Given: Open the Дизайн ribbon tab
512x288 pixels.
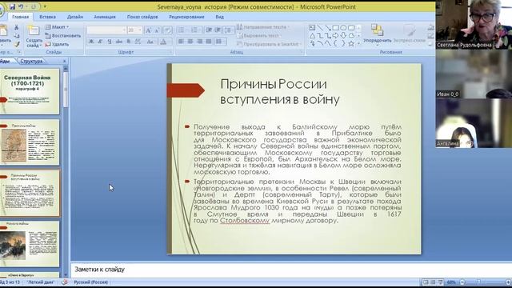Looking at the screenshot, I should click(75, 17).
